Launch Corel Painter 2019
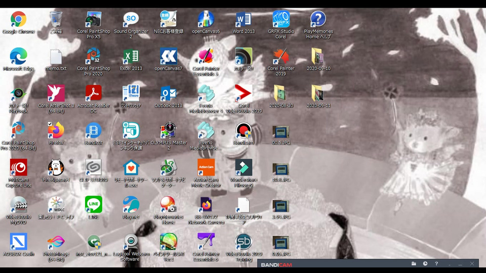 [281, 56]
